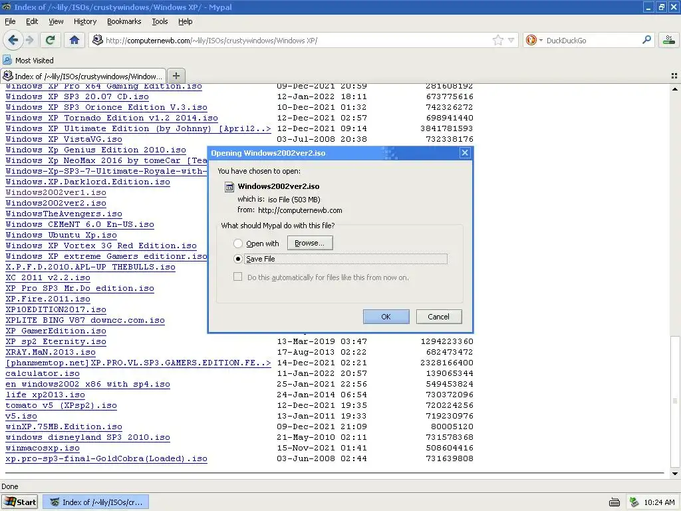Open the Windows Start menu
Image resolution: width=681 pixels, height=511 pixels.
[19, 502]
